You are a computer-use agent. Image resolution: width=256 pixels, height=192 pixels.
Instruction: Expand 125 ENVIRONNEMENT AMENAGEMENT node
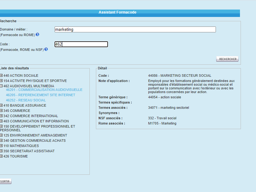(1, 135)
